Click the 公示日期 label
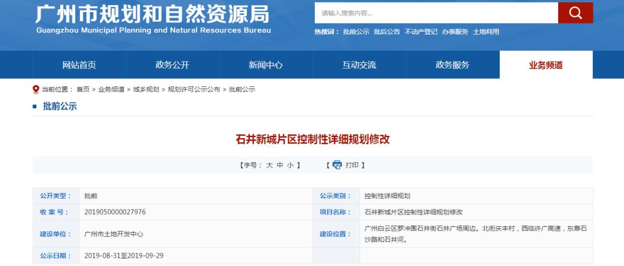Viewport: 624px width, 266px height. coord(55,256)
